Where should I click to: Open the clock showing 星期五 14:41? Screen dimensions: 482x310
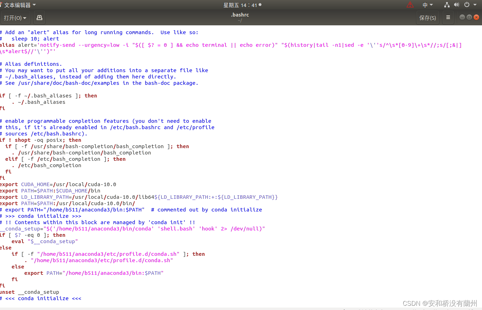pyautogui.click(x=242, y=5)
